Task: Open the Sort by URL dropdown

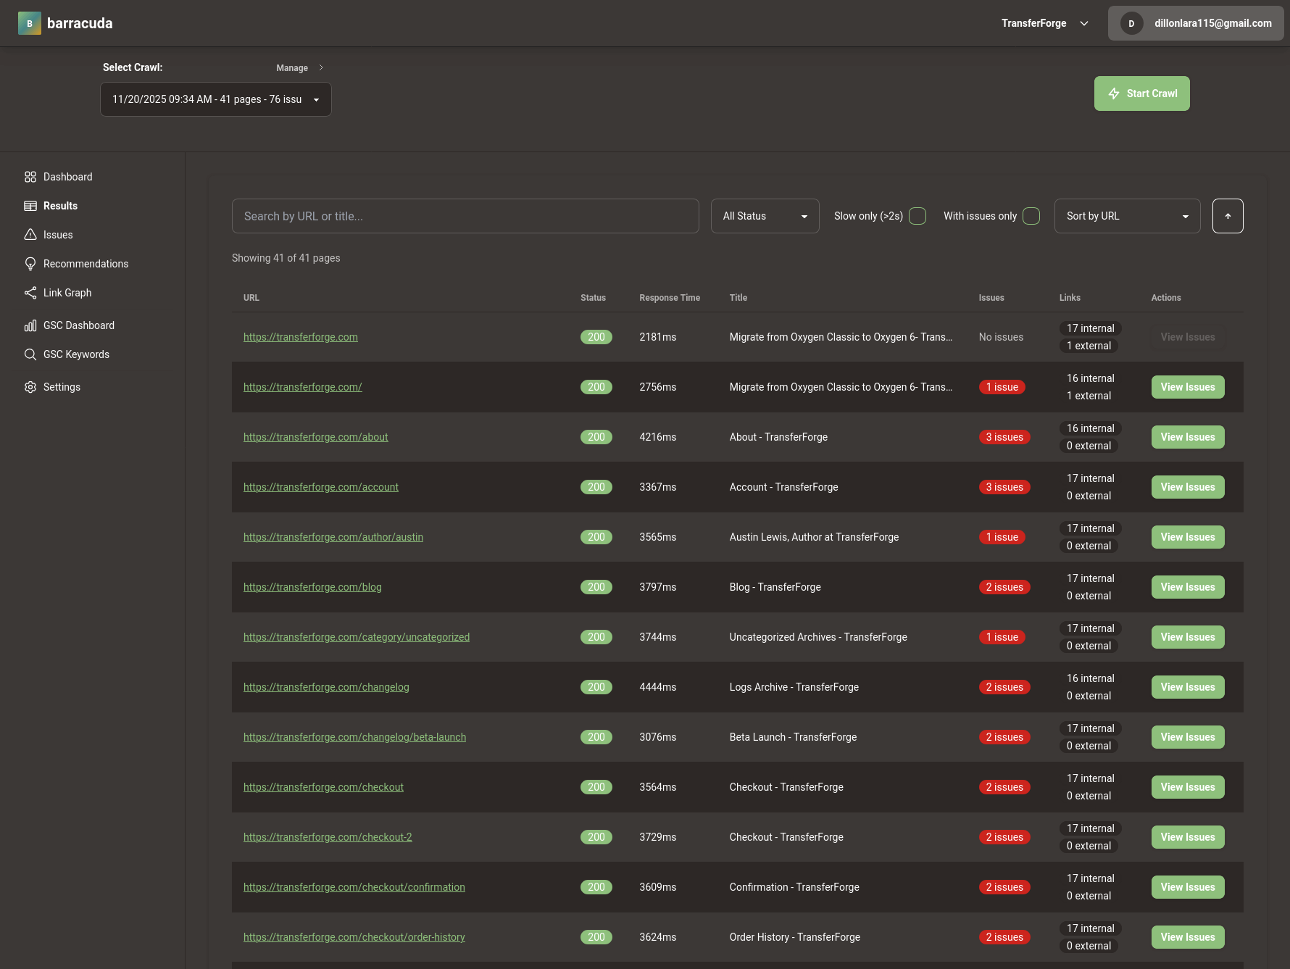Action: (1127, 215)
